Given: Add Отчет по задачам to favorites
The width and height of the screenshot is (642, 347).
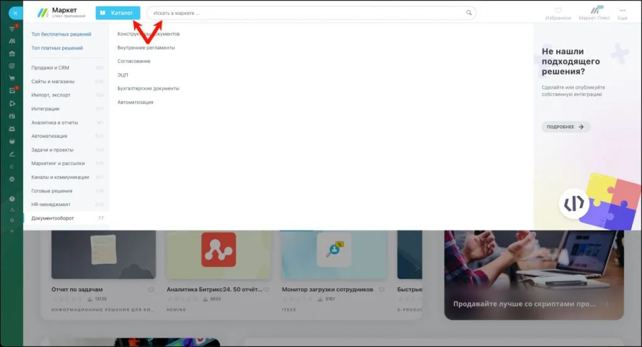Looking at the screenshot, I should 151,290.
